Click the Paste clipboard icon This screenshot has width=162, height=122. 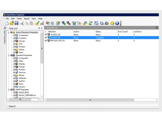tap(31, 23)
